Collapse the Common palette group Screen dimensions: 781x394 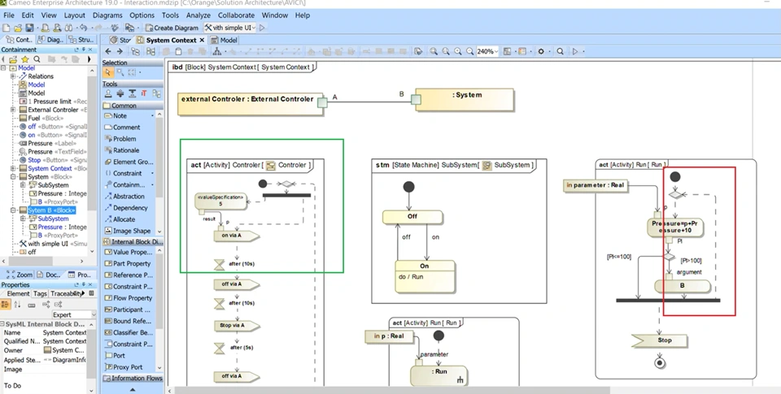[x=133, y=106]
